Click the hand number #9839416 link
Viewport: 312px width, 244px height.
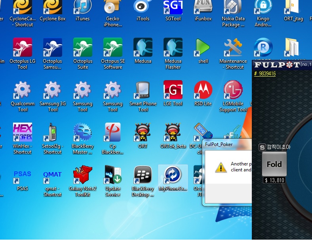pyautogui.click(x=265, y=73)
